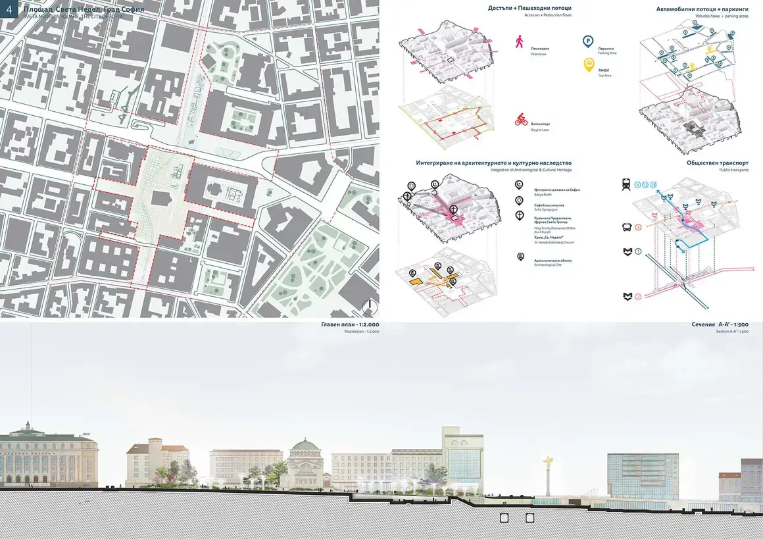
Task: Click the metro line 1 logo icon
Action: click(627, 251)
